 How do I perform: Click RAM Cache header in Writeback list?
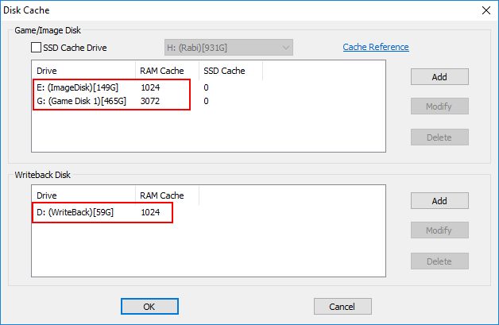click(168, 195)
